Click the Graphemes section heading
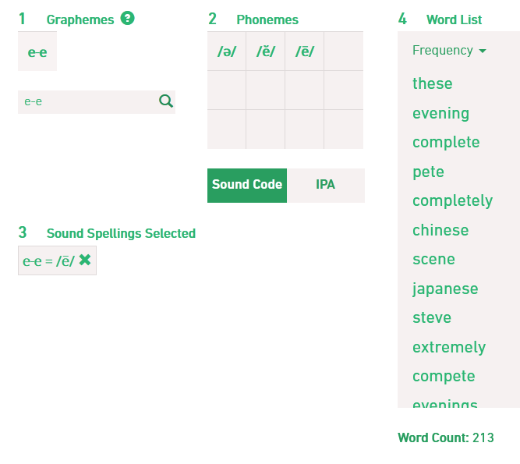Screen dimensions: 520x464 (80, 19)
